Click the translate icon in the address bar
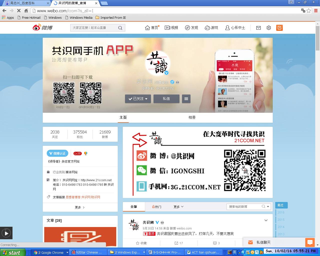 (303, 10)
